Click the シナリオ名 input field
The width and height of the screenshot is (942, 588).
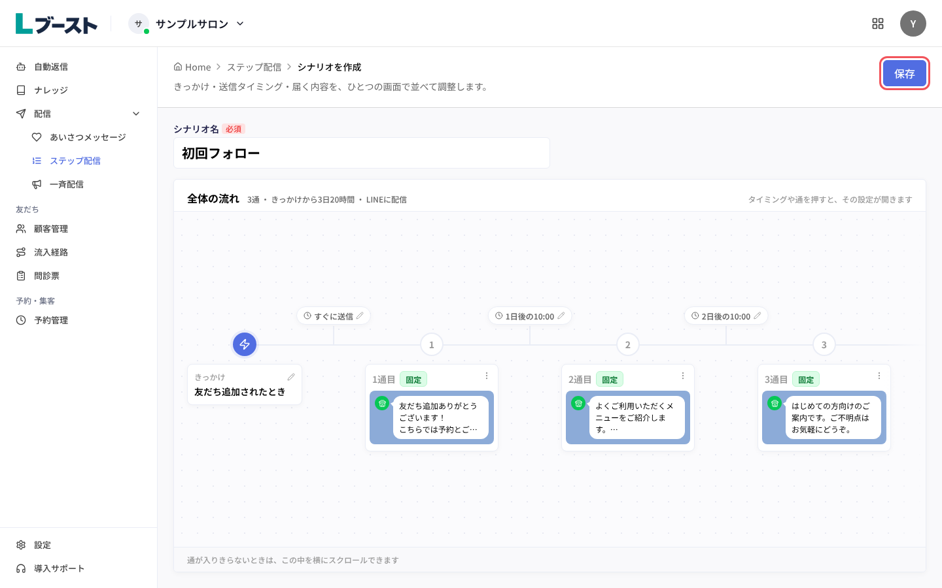[362, 153]
